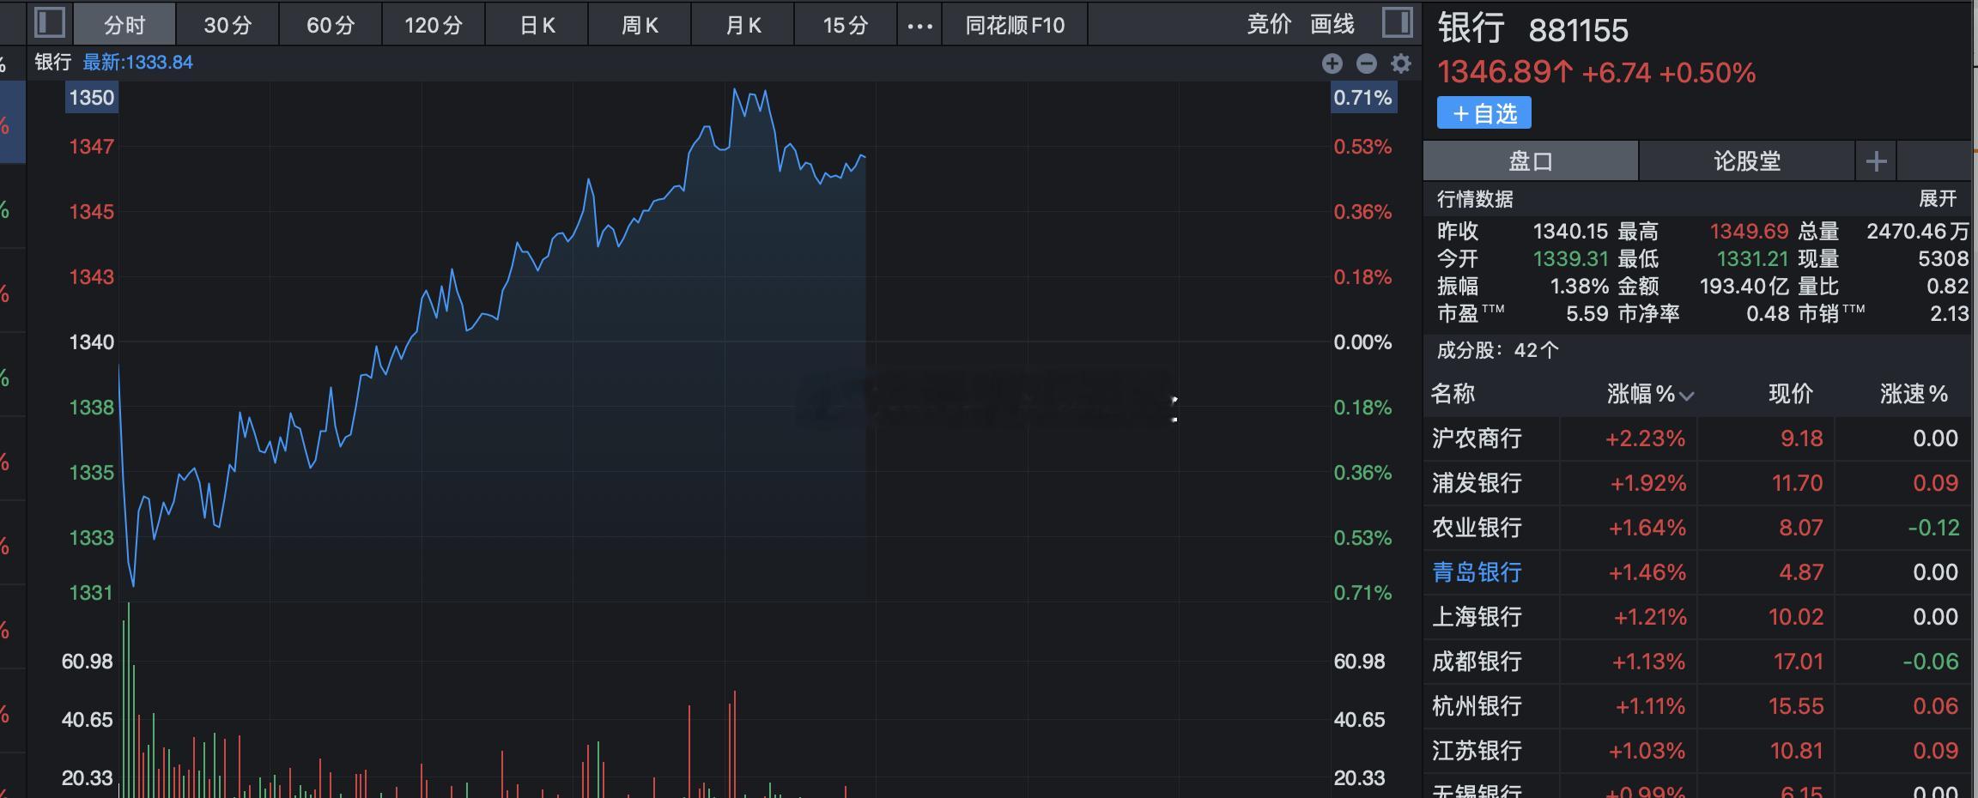Select the 分时 chart tab
Viewport: 1978px width, 798px height.
tap(124, 25)
